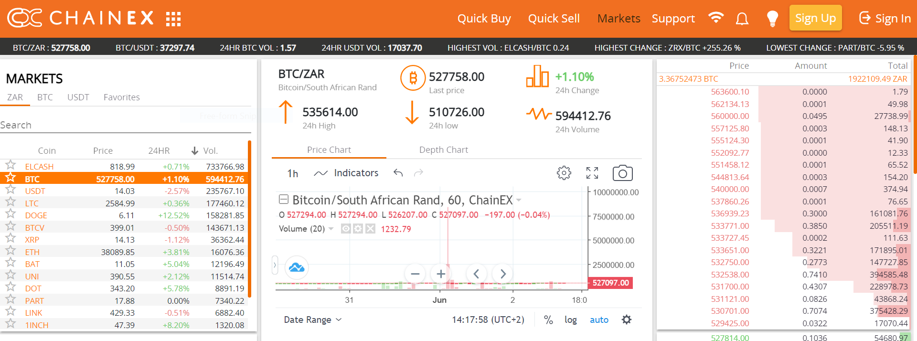
Task: Sort markets by 24HR column
Action: click(x=159, y=150)
